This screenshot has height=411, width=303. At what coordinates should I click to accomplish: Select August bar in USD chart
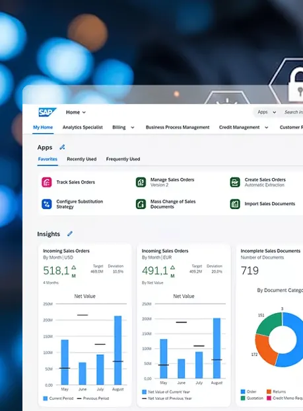click(x=118, y=351)
